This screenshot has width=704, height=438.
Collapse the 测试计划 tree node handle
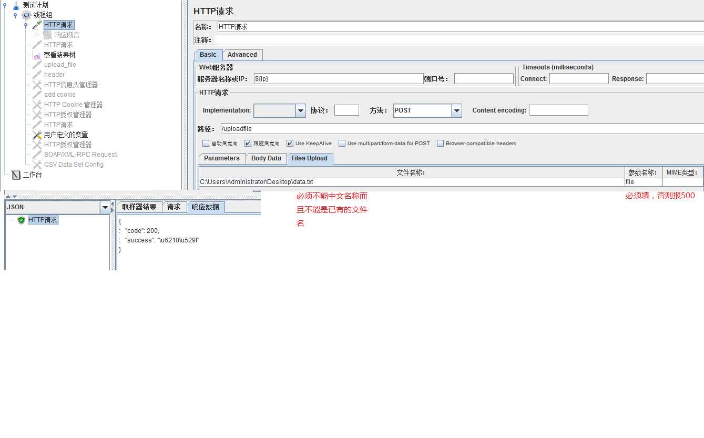pyautogui.click(x=5, y=5)
